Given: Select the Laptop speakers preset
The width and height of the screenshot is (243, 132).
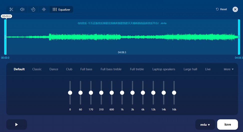Looking at the screenshot, I should 164,69.
